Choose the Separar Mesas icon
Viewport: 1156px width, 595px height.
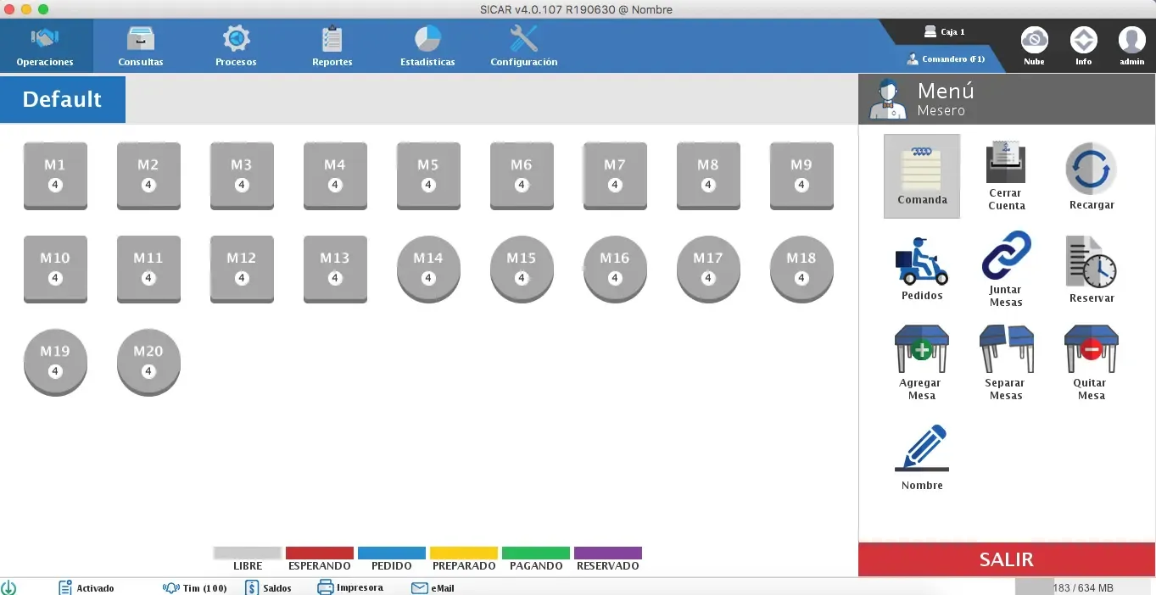pos(1006,349)
